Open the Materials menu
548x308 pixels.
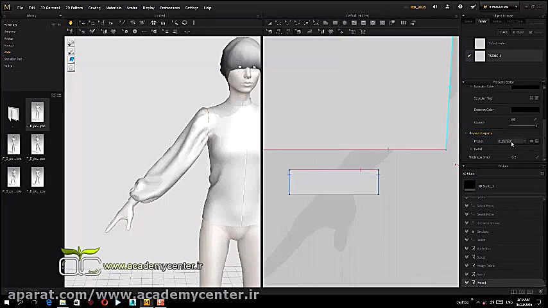114,8
